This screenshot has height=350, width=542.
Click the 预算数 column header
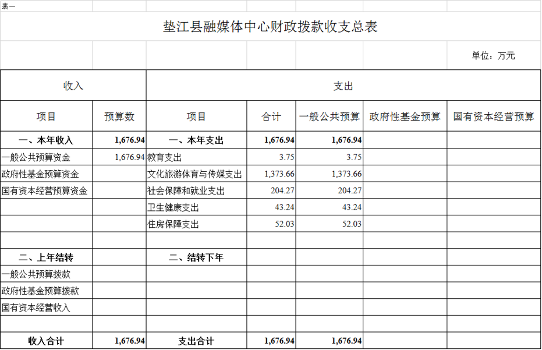pyautogui.click(x=119, y=116)
